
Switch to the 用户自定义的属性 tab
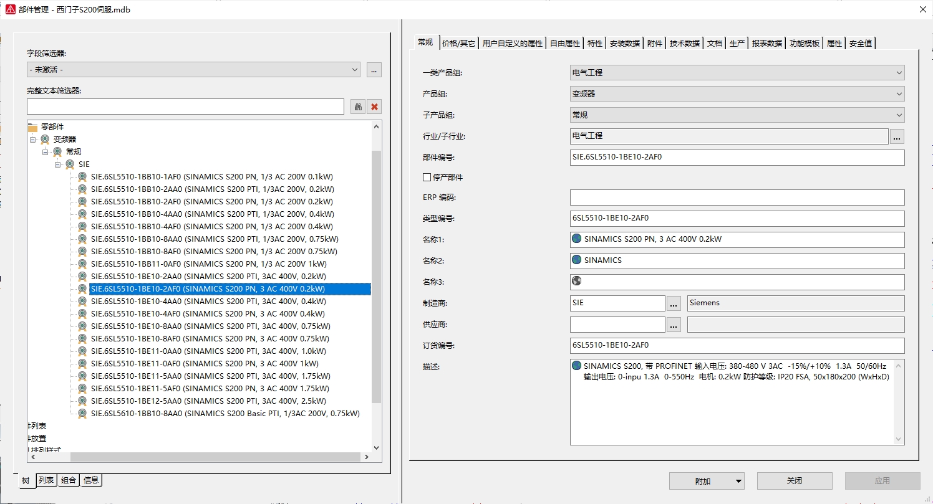[x=513, y=44]
